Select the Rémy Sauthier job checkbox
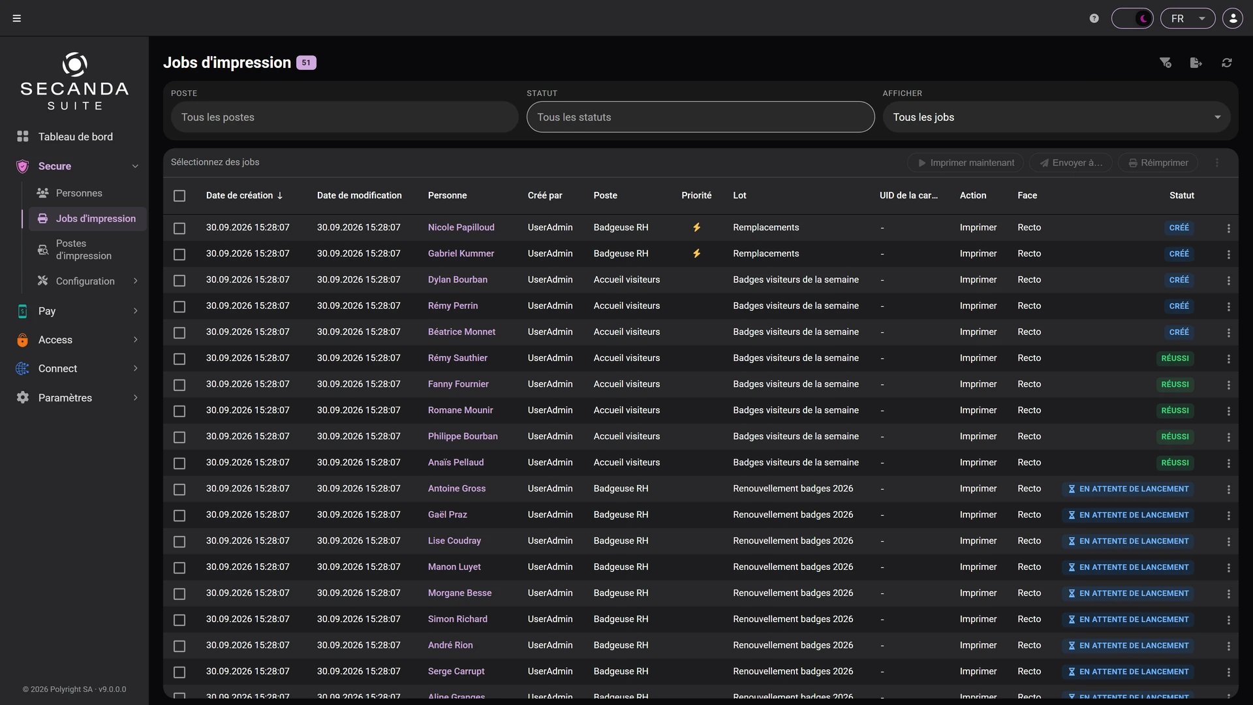 coord(179,359)
